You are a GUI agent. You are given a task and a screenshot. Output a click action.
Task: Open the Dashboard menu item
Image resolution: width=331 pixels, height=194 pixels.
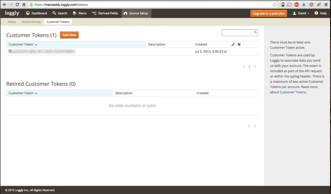pos(36,13)
